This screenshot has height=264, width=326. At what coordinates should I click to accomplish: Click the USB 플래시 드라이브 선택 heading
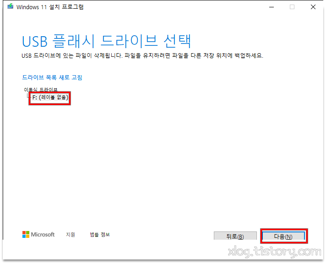[x=106, y=41]
